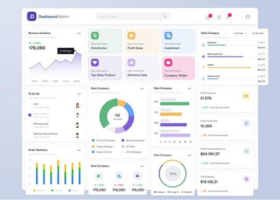Click the Export Data button
Image resolution: width=280 pixels, height=200 pixels.
pyautogui.click(x=258, y=33)
